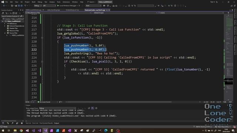Open the Analyze menu
The image size is (237, 133).
[52, 2]
